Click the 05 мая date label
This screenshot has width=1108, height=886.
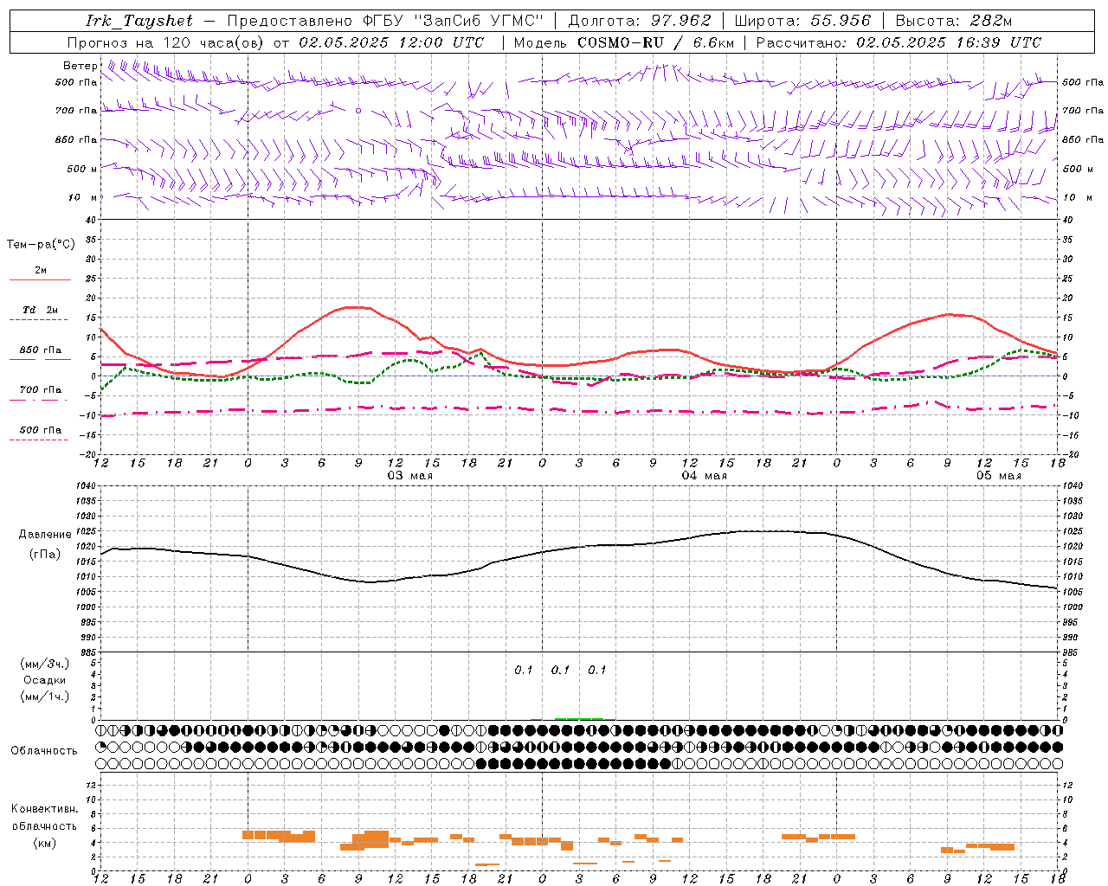[x=999, y=476]
